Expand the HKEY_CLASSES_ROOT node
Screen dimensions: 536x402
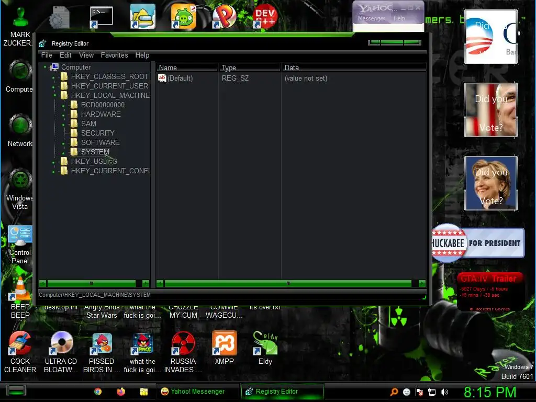[53, 78]
